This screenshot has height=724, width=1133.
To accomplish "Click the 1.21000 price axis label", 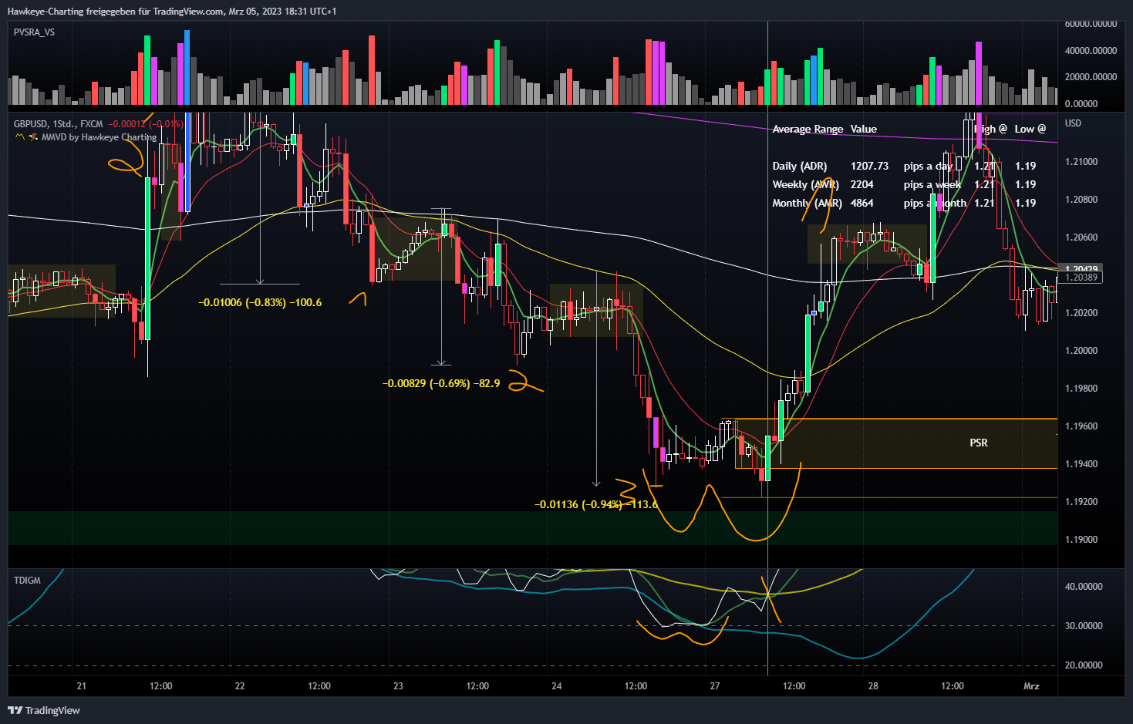I will [x=1081, y=162].
